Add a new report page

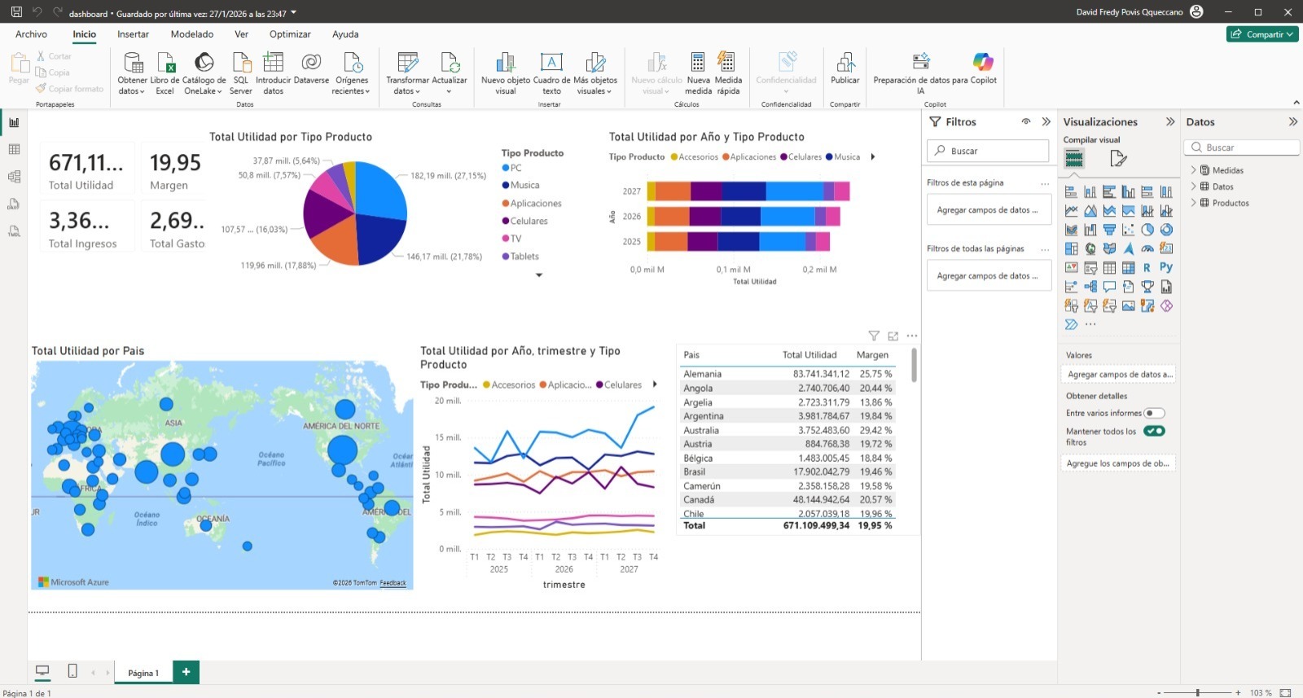(186, 672)
